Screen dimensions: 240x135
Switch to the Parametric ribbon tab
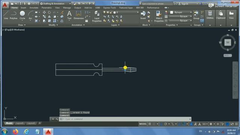(46, 7)
